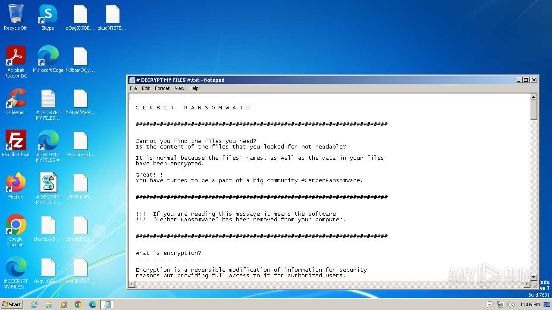Open the View menu in Notepad
552x310 pixels.
pos(179,88)
